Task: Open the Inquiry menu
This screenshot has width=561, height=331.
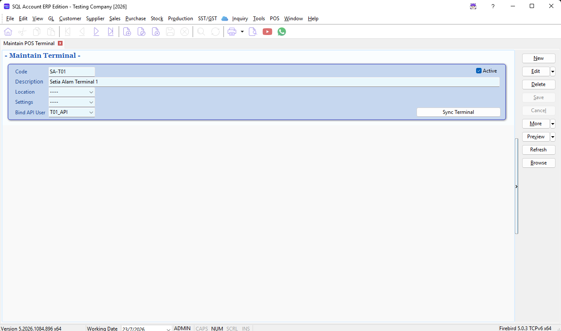Action: tap(240, 19)
